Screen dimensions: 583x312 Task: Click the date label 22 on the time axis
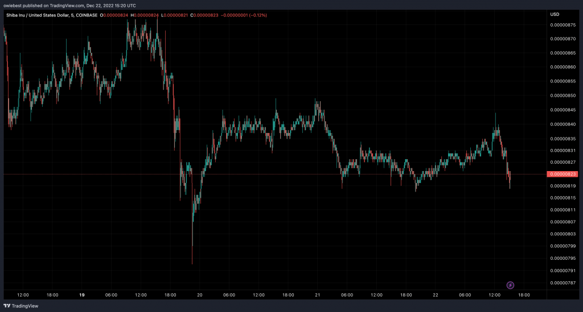pyautogui.click(x=436, y=295)
